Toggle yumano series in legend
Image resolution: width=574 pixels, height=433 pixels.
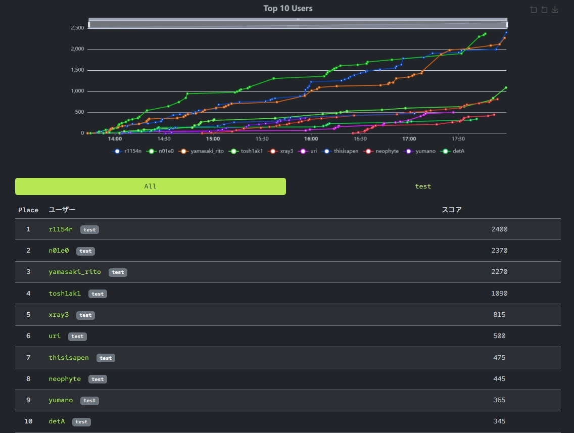[419, 151]
